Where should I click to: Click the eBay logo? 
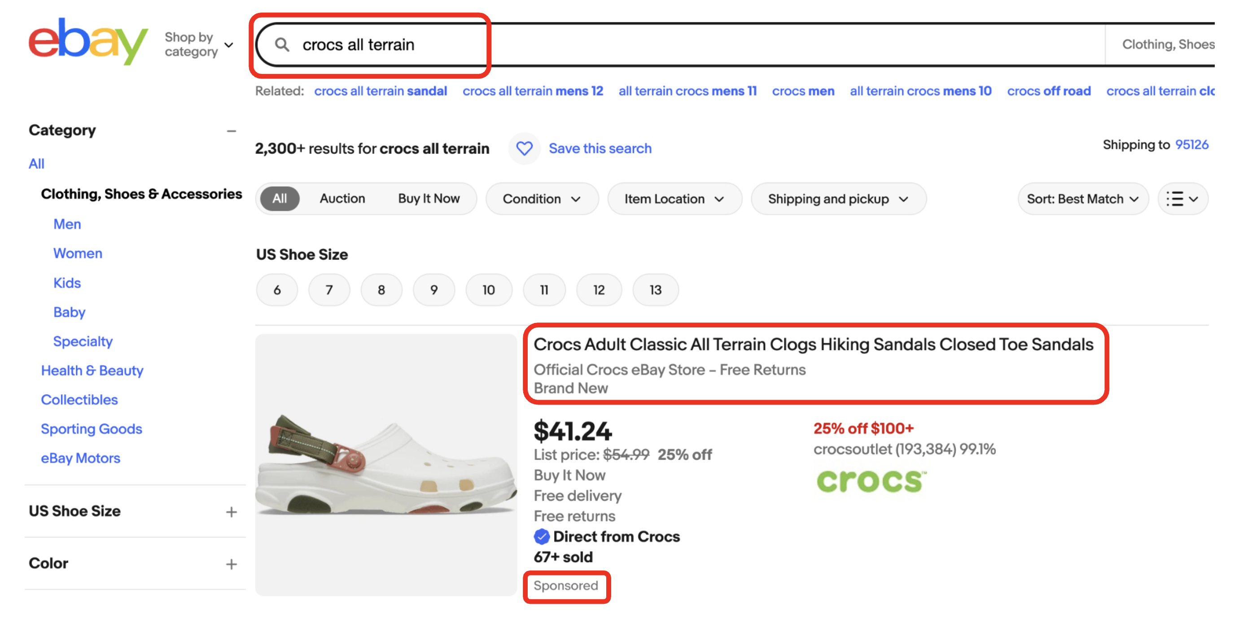tap(88, 42)
